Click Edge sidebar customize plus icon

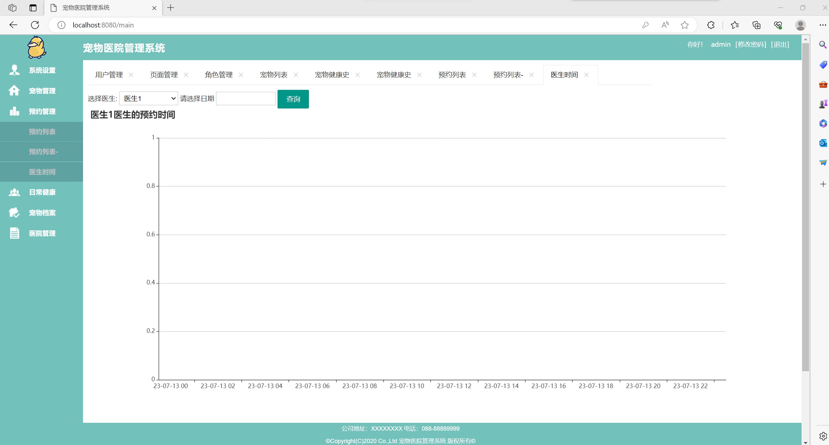point(823,184)
